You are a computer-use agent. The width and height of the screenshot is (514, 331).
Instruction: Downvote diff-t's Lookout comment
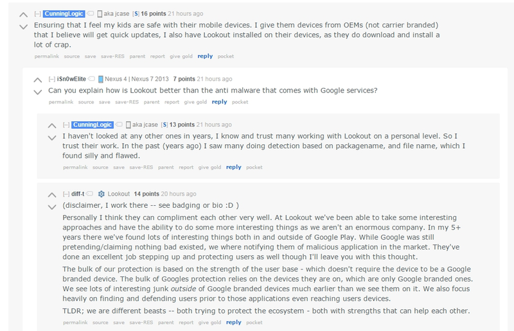pyautogui.click(x=52, y=207)
